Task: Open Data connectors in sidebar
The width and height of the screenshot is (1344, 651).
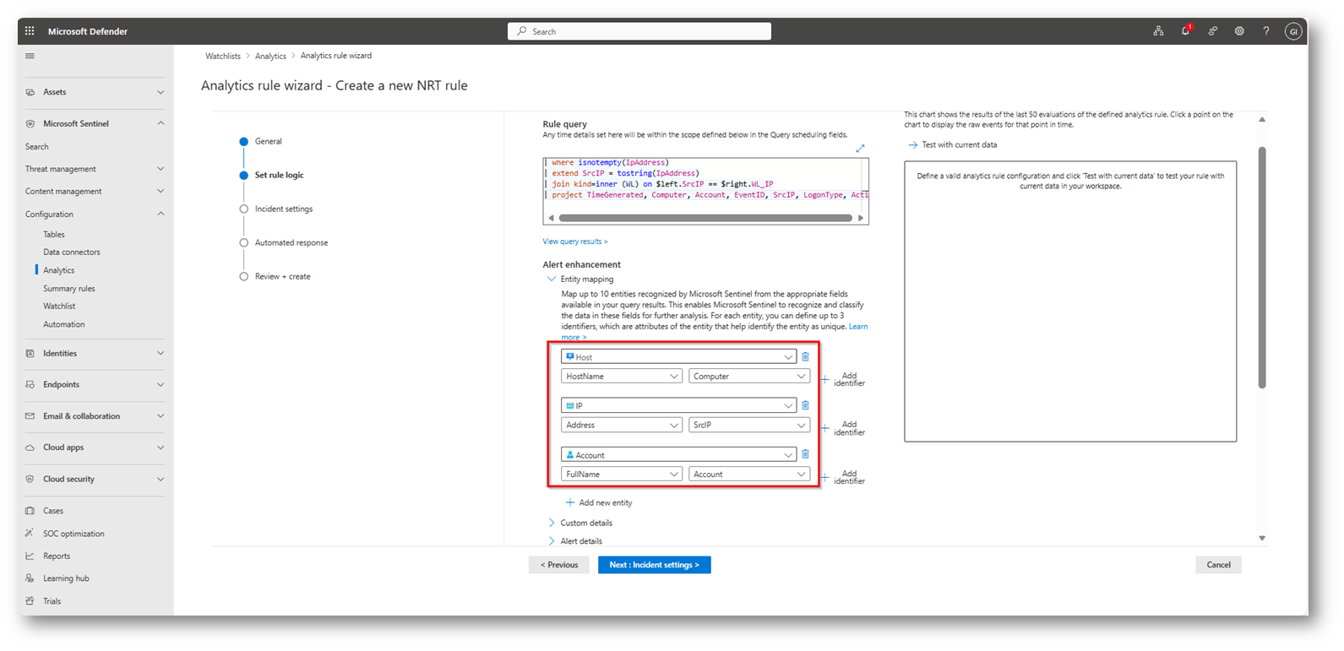Action: tap(72, 252)
